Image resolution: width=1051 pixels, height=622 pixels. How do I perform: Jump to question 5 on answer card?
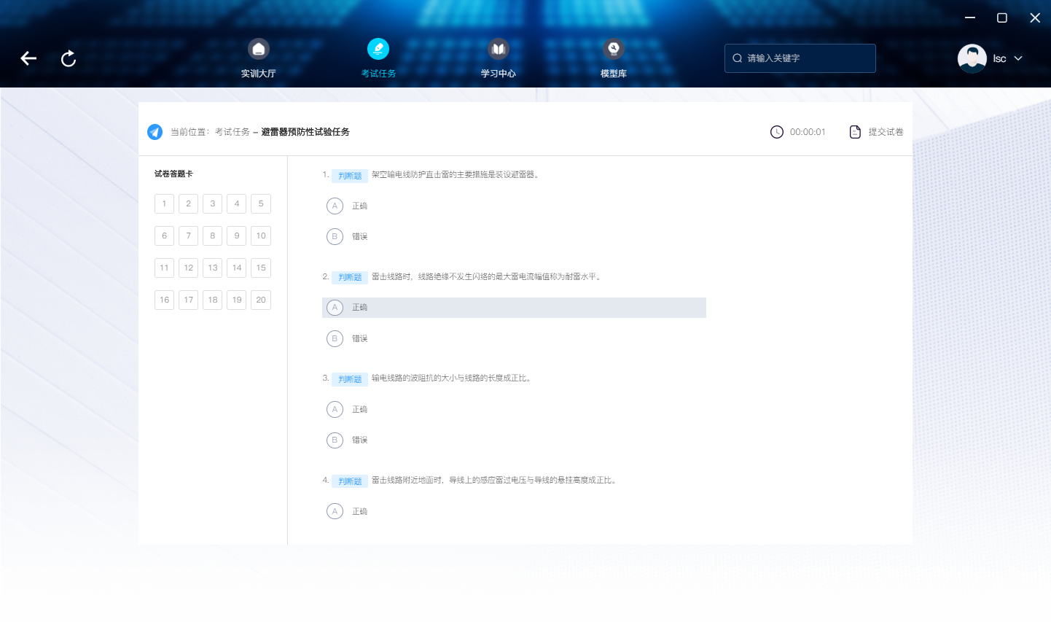261,203
